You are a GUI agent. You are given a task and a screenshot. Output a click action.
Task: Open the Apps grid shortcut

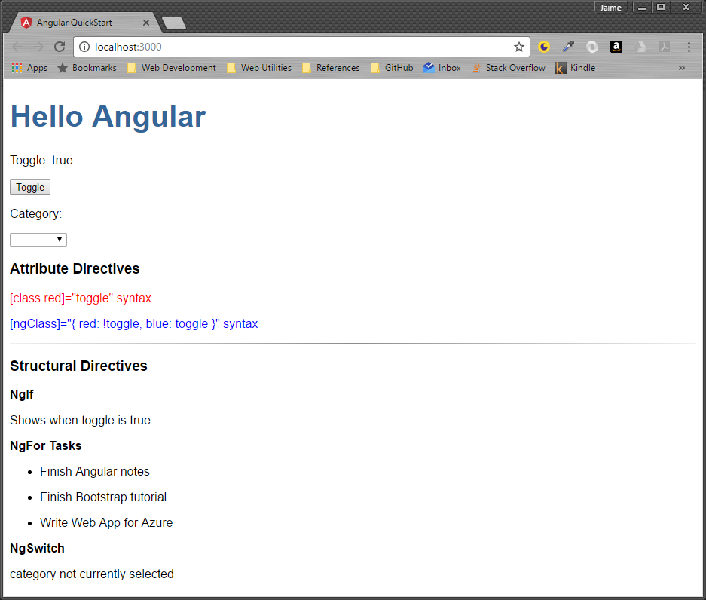point(29,68)
